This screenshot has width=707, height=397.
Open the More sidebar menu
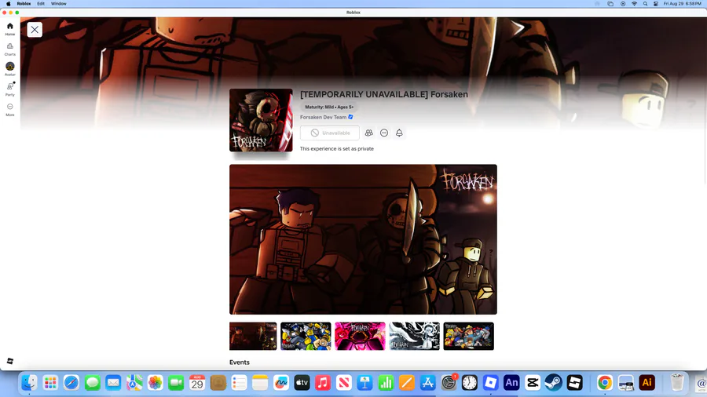(x=10, y=109)
